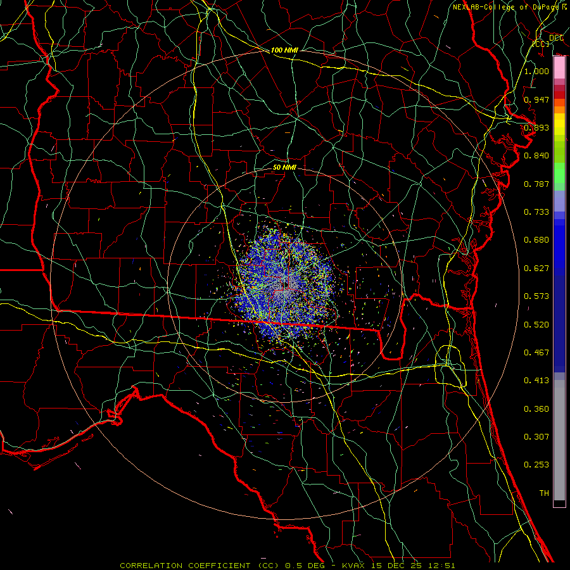Click the '100 NMI' range ring label
Image resolution: width=570 pixels, height=570 pixels.
click(284, 50)
